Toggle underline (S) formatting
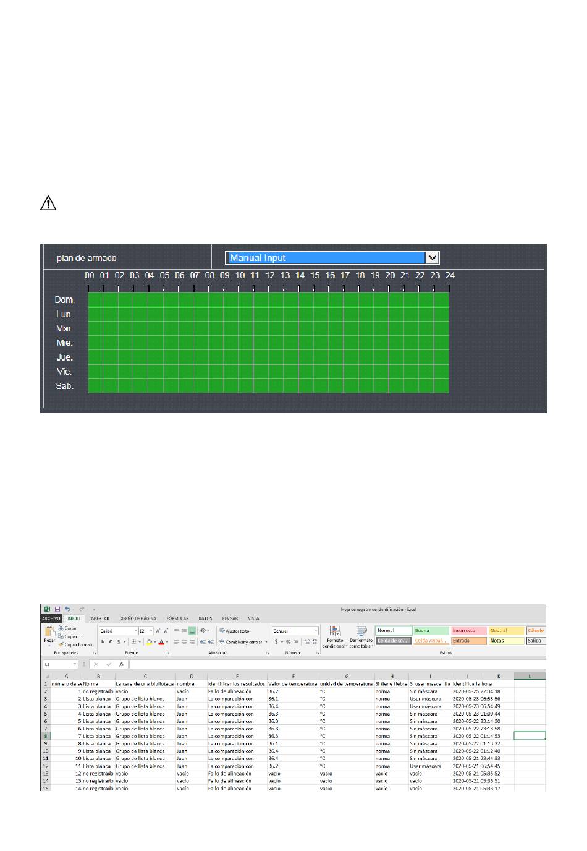The height and width of the screenshot is (851, 587). (119, 642)
